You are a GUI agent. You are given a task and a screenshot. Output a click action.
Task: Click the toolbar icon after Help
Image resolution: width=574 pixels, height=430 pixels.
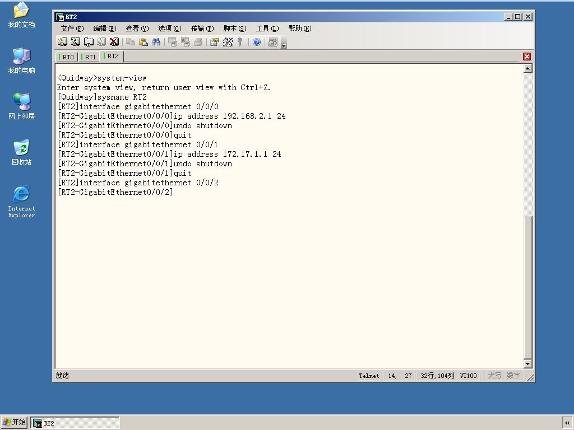pos(273,42)
